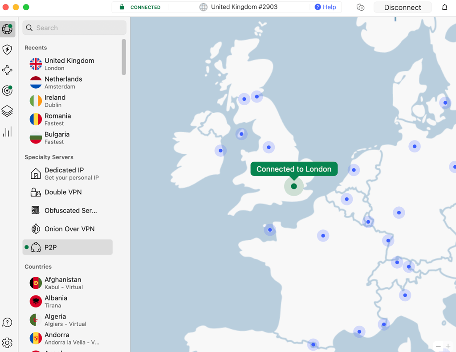Select Algeria from Countries list
Screen dimensions: 456x352
68,320
